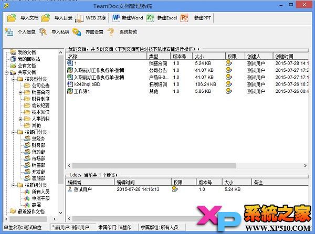Click the 所有人员 group icon
This screenshot has height=234, width=315.
click(x=27, y=192)
